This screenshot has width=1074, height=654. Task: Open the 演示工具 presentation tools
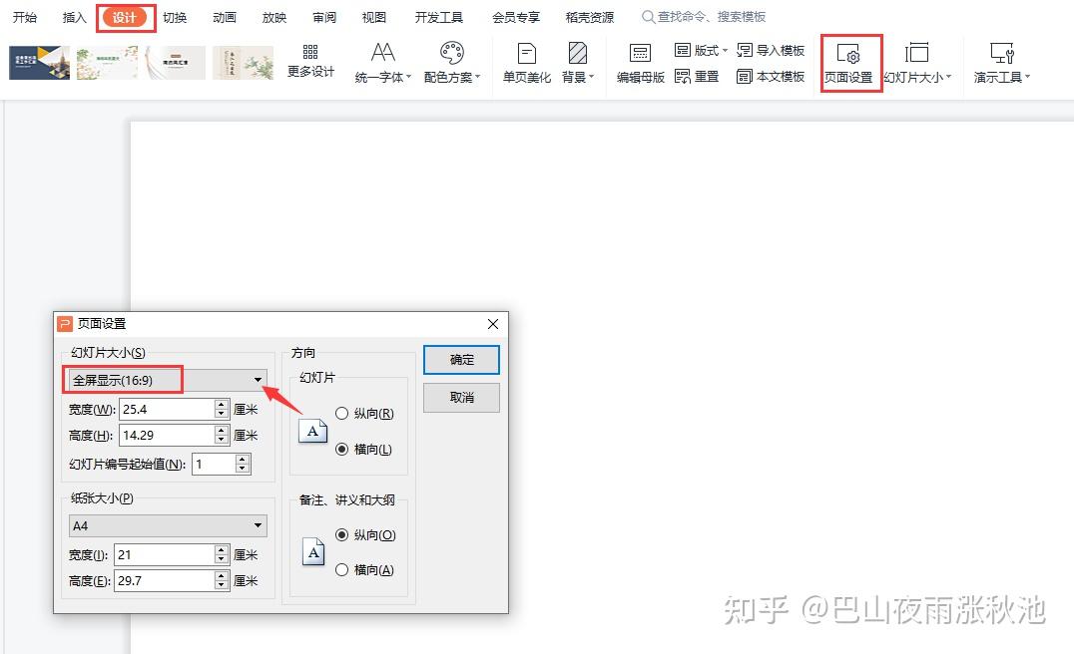click(x=998, y=60)
